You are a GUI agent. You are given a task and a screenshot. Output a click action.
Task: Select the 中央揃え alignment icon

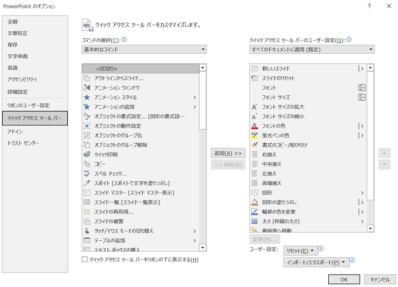tap(254, 164)
